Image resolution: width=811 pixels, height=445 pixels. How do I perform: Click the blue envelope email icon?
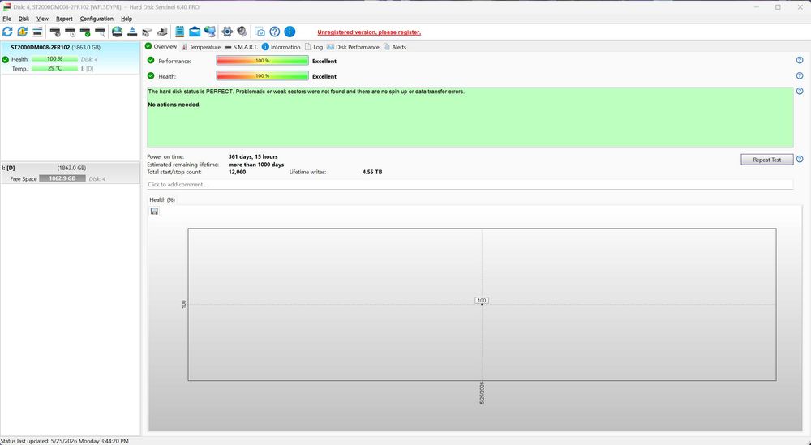pos(195,32)
